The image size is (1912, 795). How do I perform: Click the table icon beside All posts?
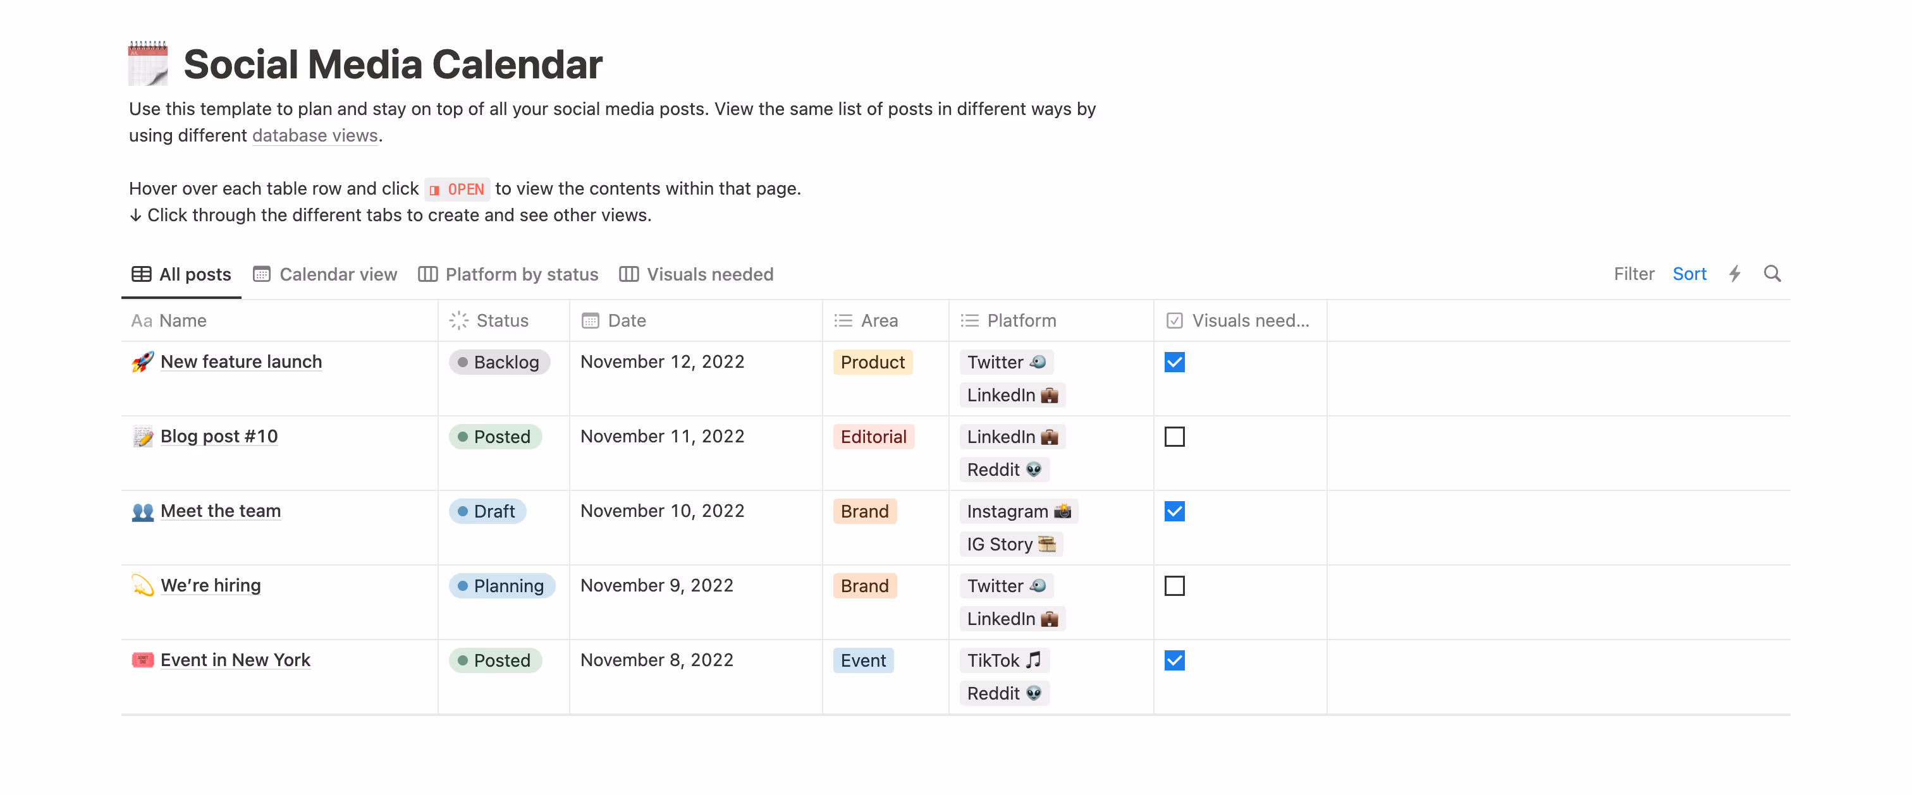tap(140, 274)
